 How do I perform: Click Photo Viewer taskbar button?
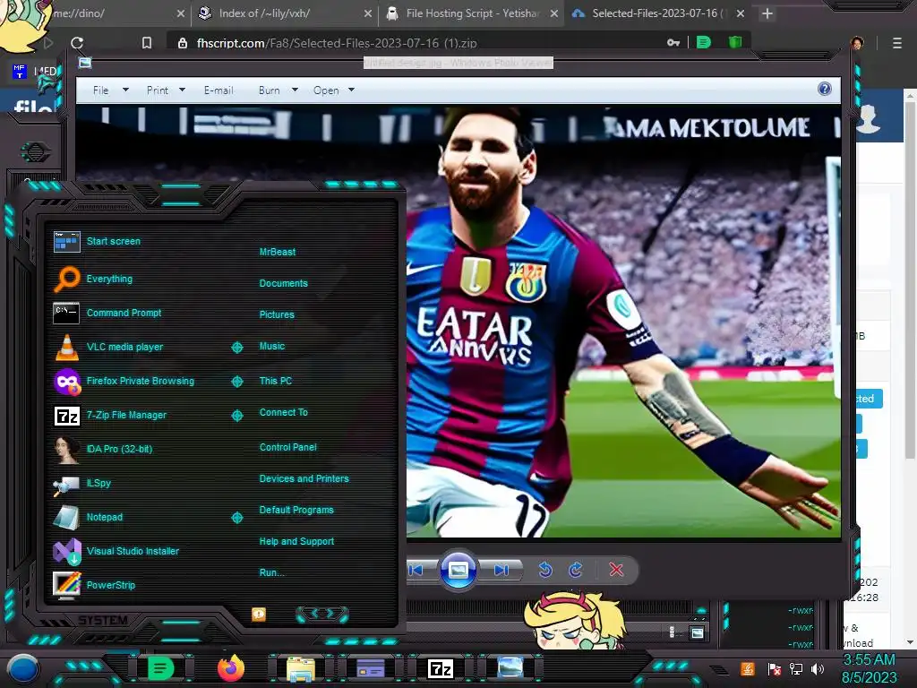pos(510,667)
